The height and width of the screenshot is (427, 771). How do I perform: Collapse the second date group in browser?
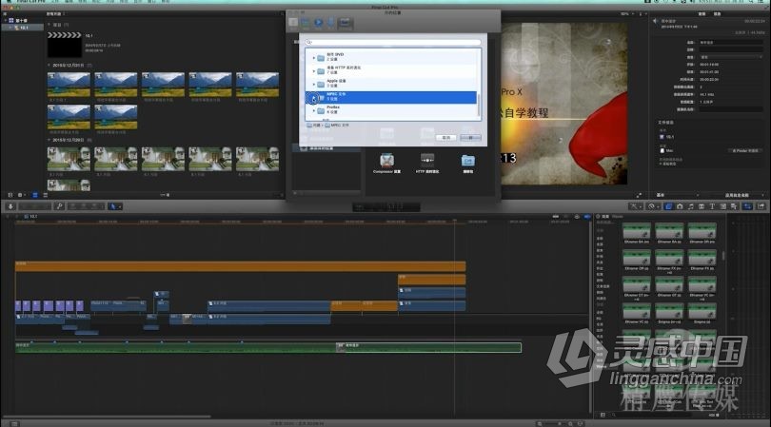[49, 140]
